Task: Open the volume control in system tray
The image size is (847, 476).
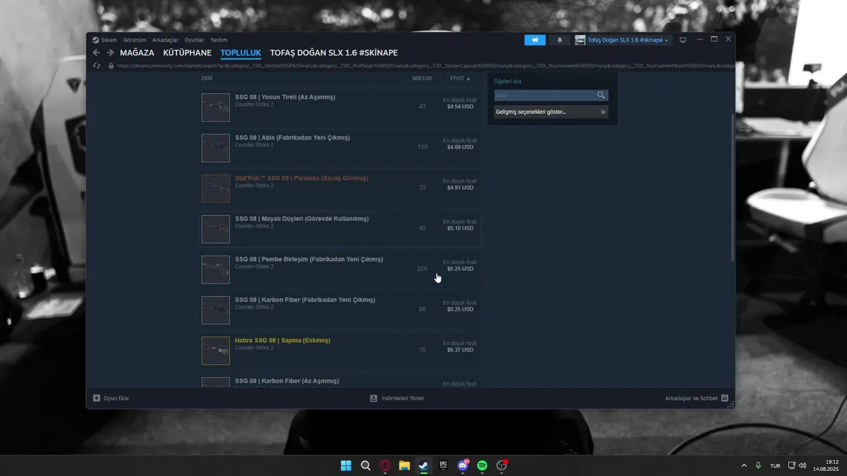Action: (x=803, y=465)
